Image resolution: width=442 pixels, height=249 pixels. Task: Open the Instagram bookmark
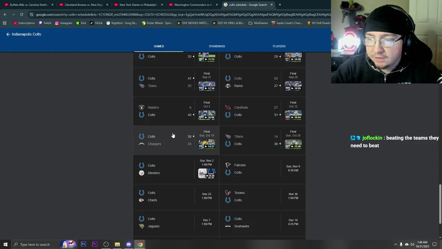pos(64,23)
